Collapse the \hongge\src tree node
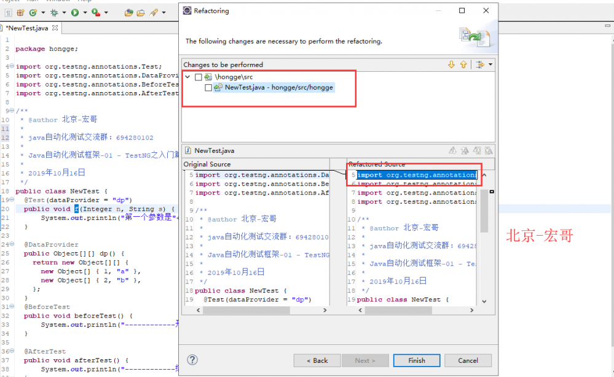Viewport: 614px width, 377px height. [x=187, y=77]
